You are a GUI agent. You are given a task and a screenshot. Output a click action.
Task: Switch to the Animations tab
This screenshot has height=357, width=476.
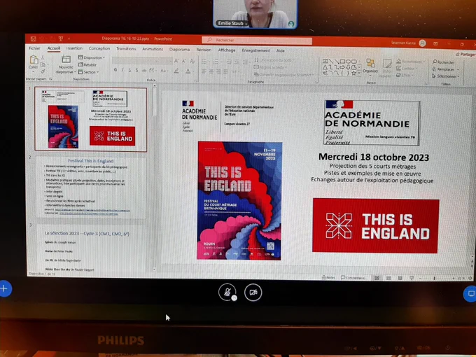pyautogui.click(x=153, y=49)
